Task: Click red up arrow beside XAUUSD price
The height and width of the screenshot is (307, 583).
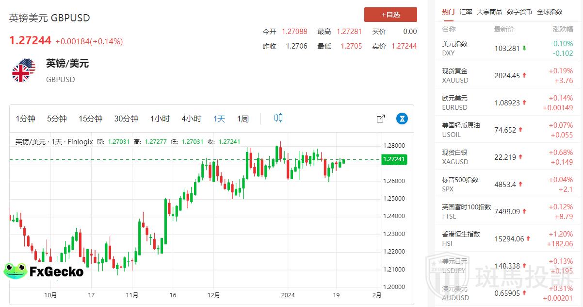Action: (x=524, y=76)
